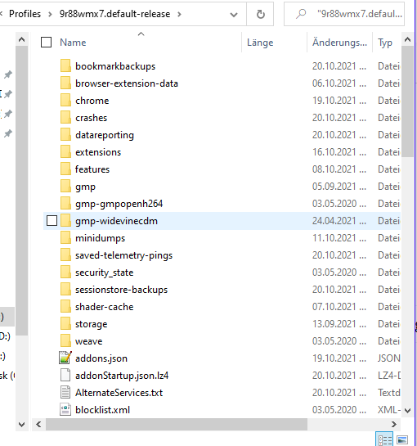The image size is (417, 446).
Task: Click the Profiles breadcrumb segment
Action: click(25, 14)
